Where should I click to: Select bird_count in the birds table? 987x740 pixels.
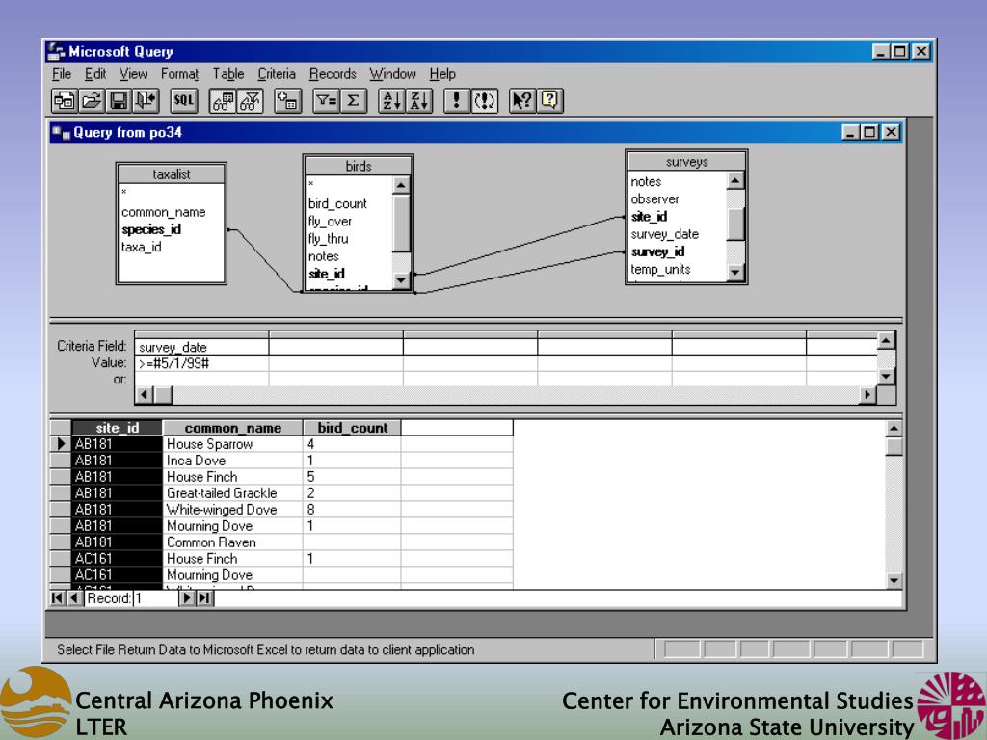(337, 203)
